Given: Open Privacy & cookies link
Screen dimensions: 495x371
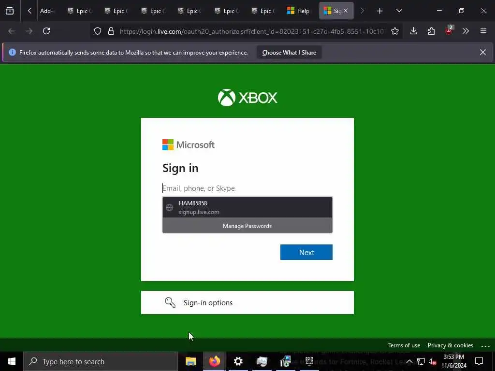Looking at the screenshot, I should [x=450, y=345].
